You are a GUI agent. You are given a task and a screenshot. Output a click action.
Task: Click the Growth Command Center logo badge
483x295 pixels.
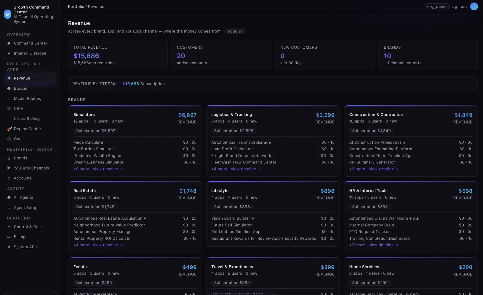point(8,14)
